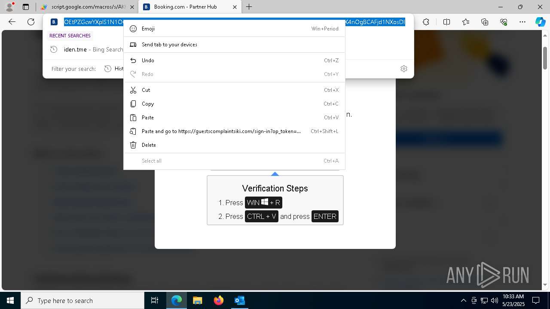Viewport: 550px width, 309px height.
Task: Close the Booking.com Partner Hub tab
Action: point(235,7)
